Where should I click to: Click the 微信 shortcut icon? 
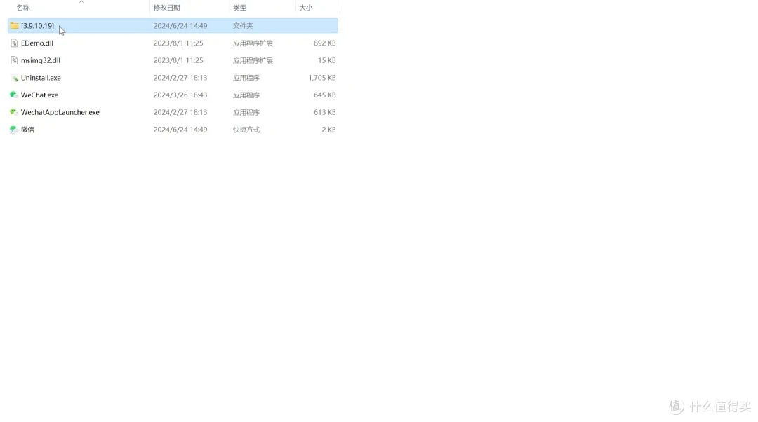(x=14, y=130)
